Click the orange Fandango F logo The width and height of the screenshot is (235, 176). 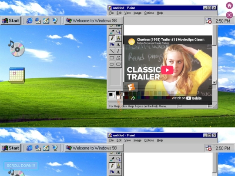[x=131, y=87]
